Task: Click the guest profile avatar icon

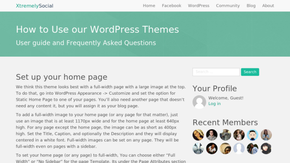Action: point(199,102)
